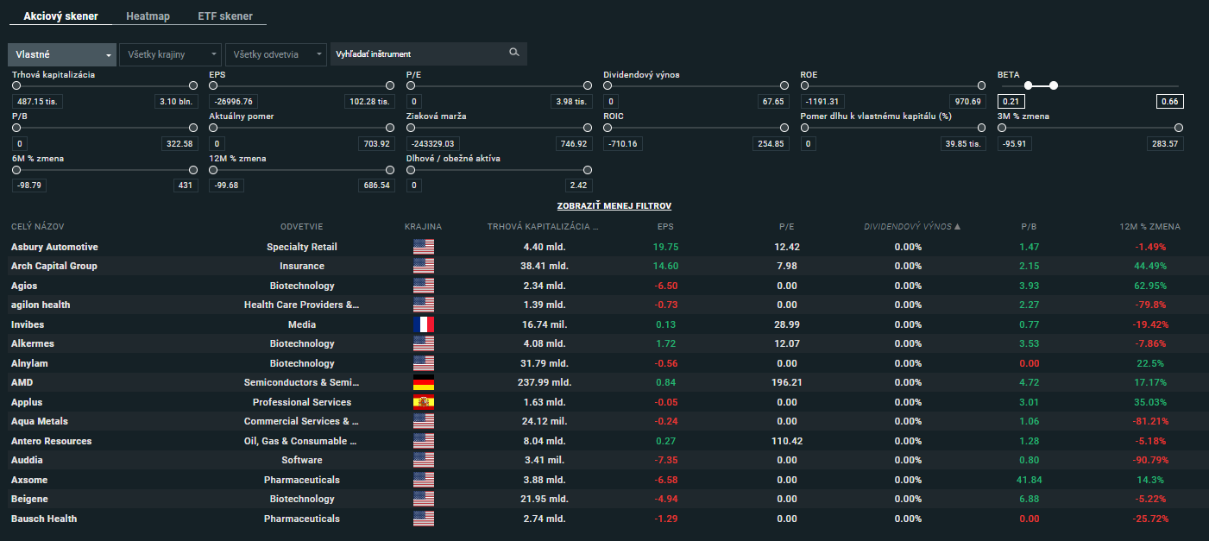
Task: Open the Arch Capital Group stock
Action: click(x=54, y=266)
